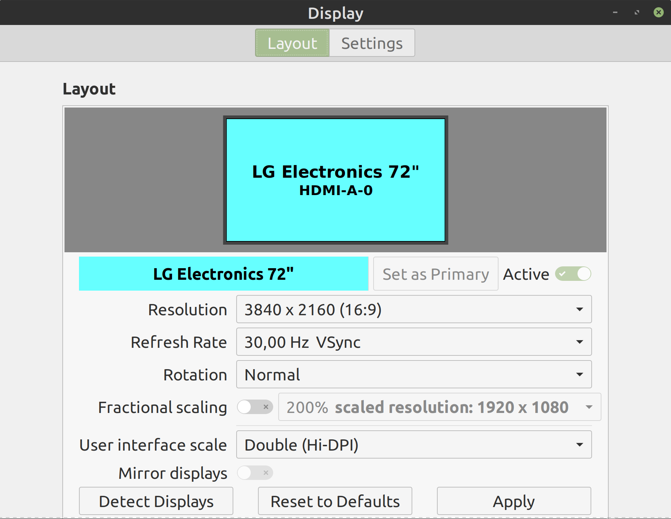This screenshot has width=671, height=519.
Task: Minimize the Display window
Action: (615, 13)
